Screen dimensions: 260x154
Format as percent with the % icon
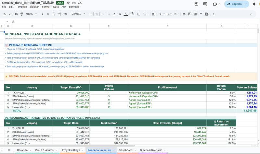coord(48,14)
